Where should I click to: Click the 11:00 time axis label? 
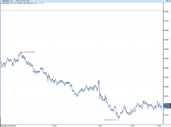tap(100, 126)
